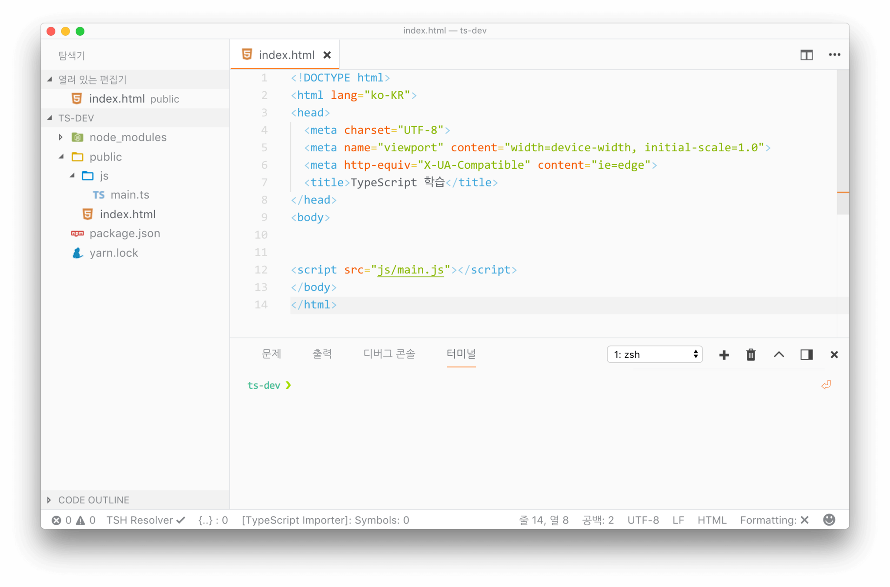890x587 pixels.
Task: Move panel using the panel position icon
Action: tap(806, 355)
